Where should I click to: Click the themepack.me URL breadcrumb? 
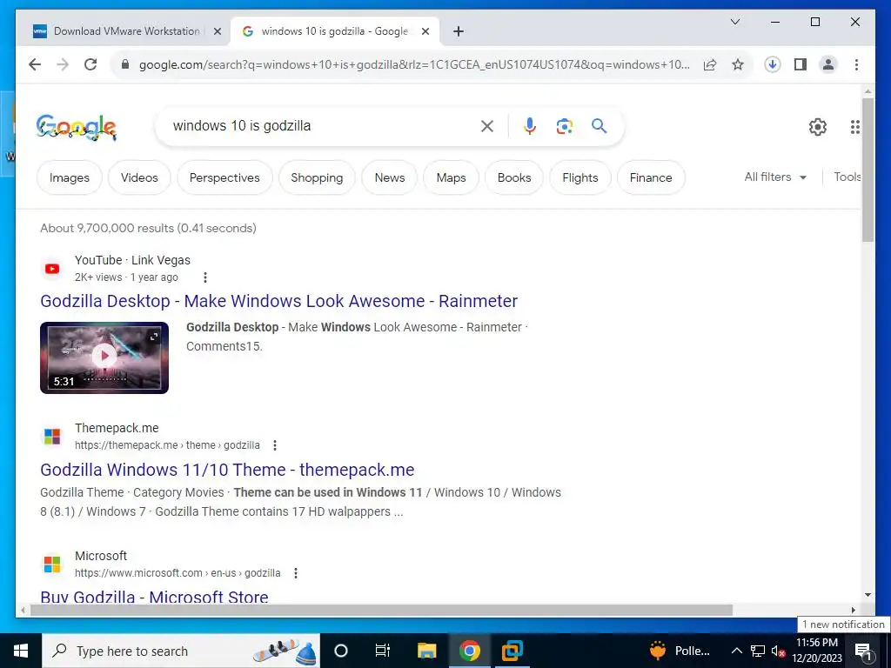pyautogui.click(x=167, y=445)
